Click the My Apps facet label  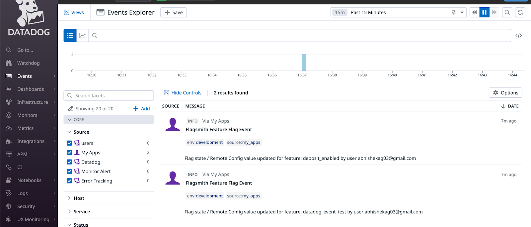coord(91,153)
